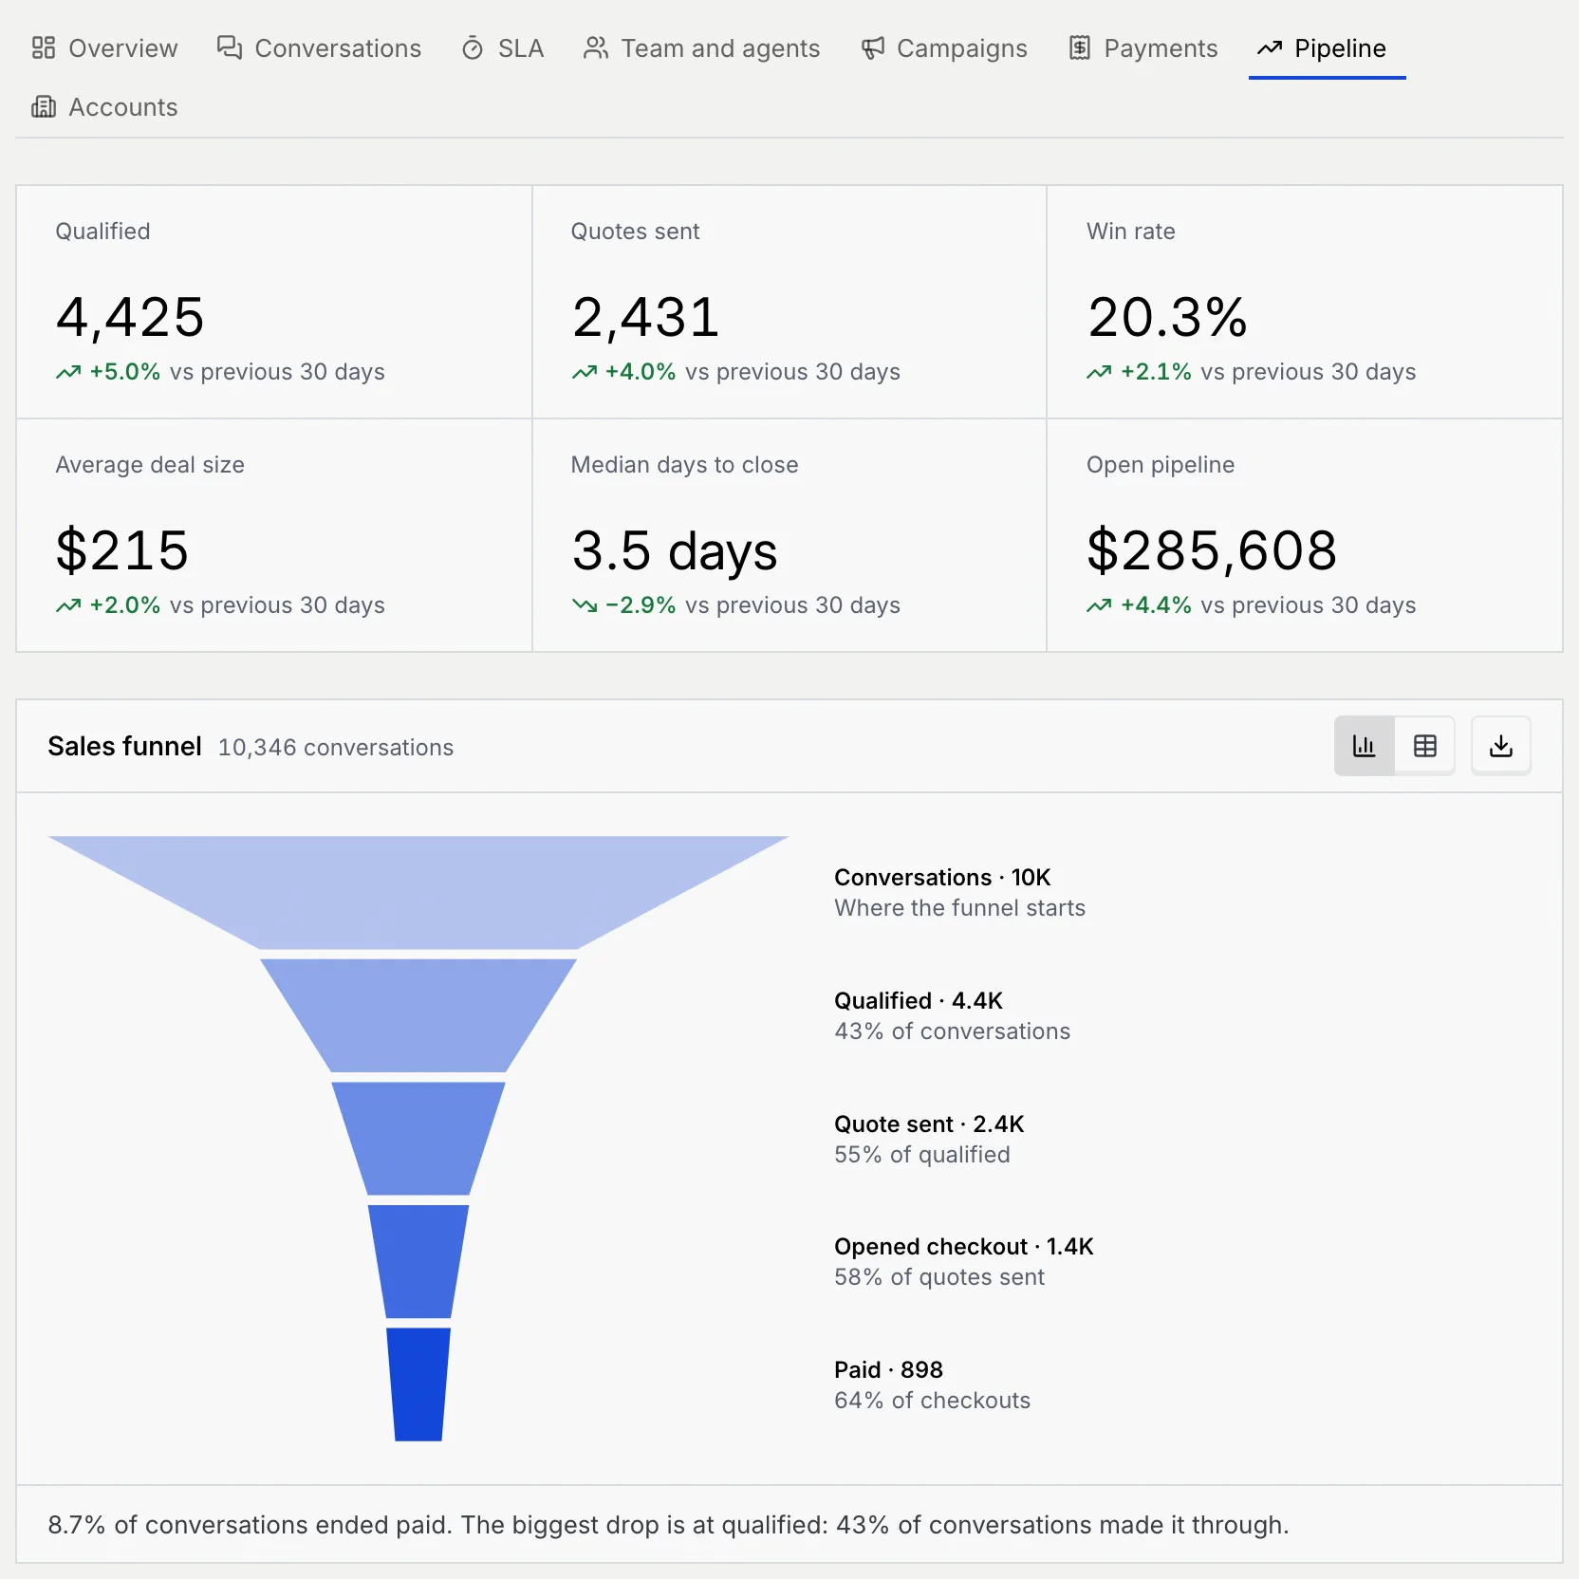Image resolution: width=1579 pixels, height=1579 pixels.
Task: Click the 'Opened checkout · 1.4K' label
Action: pyautogui.click(x=964, y=1247)
